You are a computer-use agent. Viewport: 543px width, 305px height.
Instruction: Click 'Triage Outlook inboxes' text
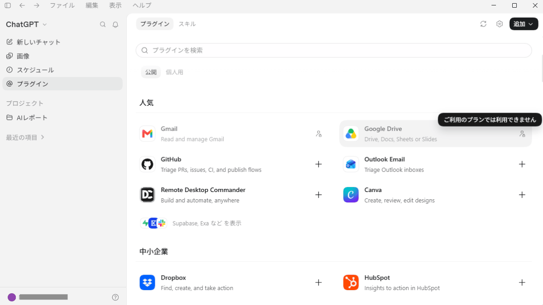(x=394, y=170)
